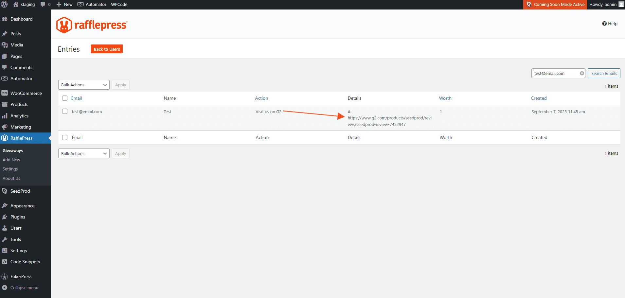625x298 pixels.
Task: Click the Code Snippets icon
Action: [5, 262]
